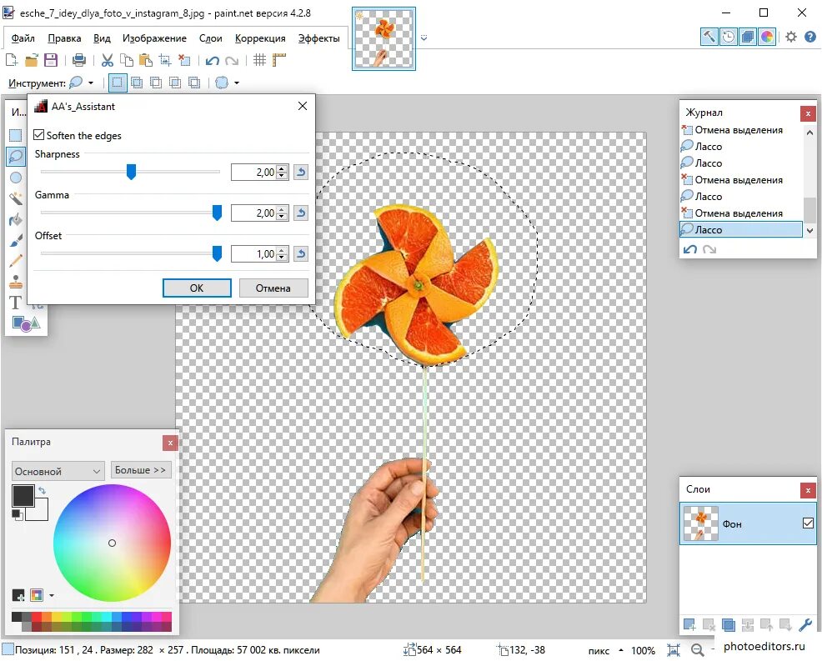Image resolution: width=822 pixels, height=661 pixels.
Task: Open the Эффекты menu
Action: point(318,38)
